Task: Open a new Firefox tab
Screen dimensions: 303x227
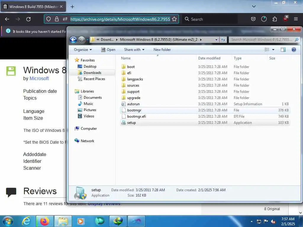Action: coord(72,7)
